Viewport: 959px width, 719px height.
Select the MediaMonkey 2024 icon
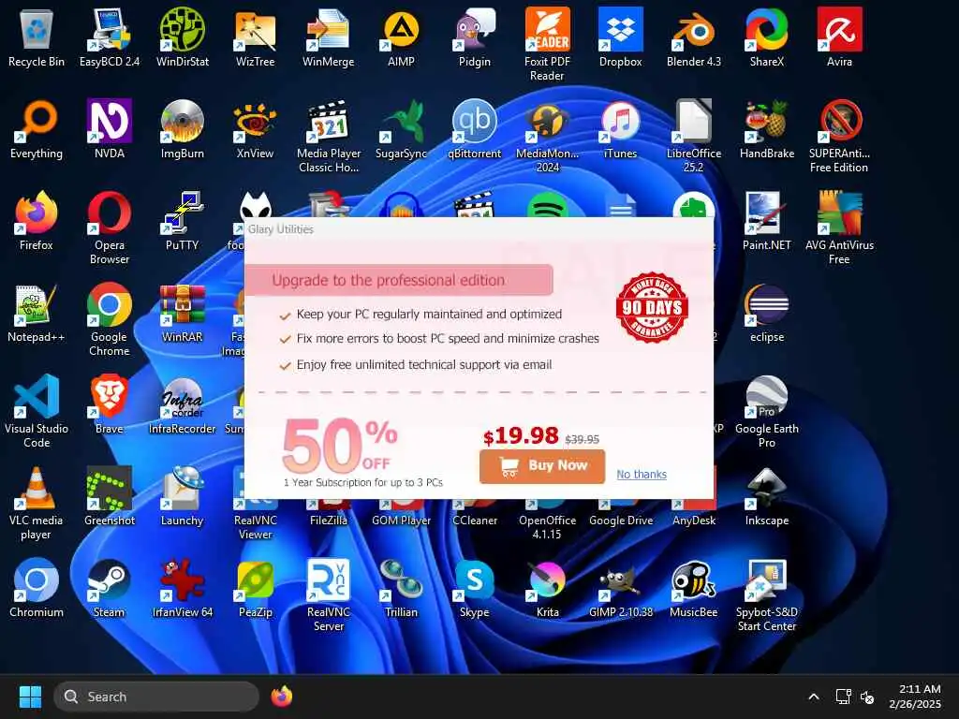pyautogui.click(x=547, y=136)
